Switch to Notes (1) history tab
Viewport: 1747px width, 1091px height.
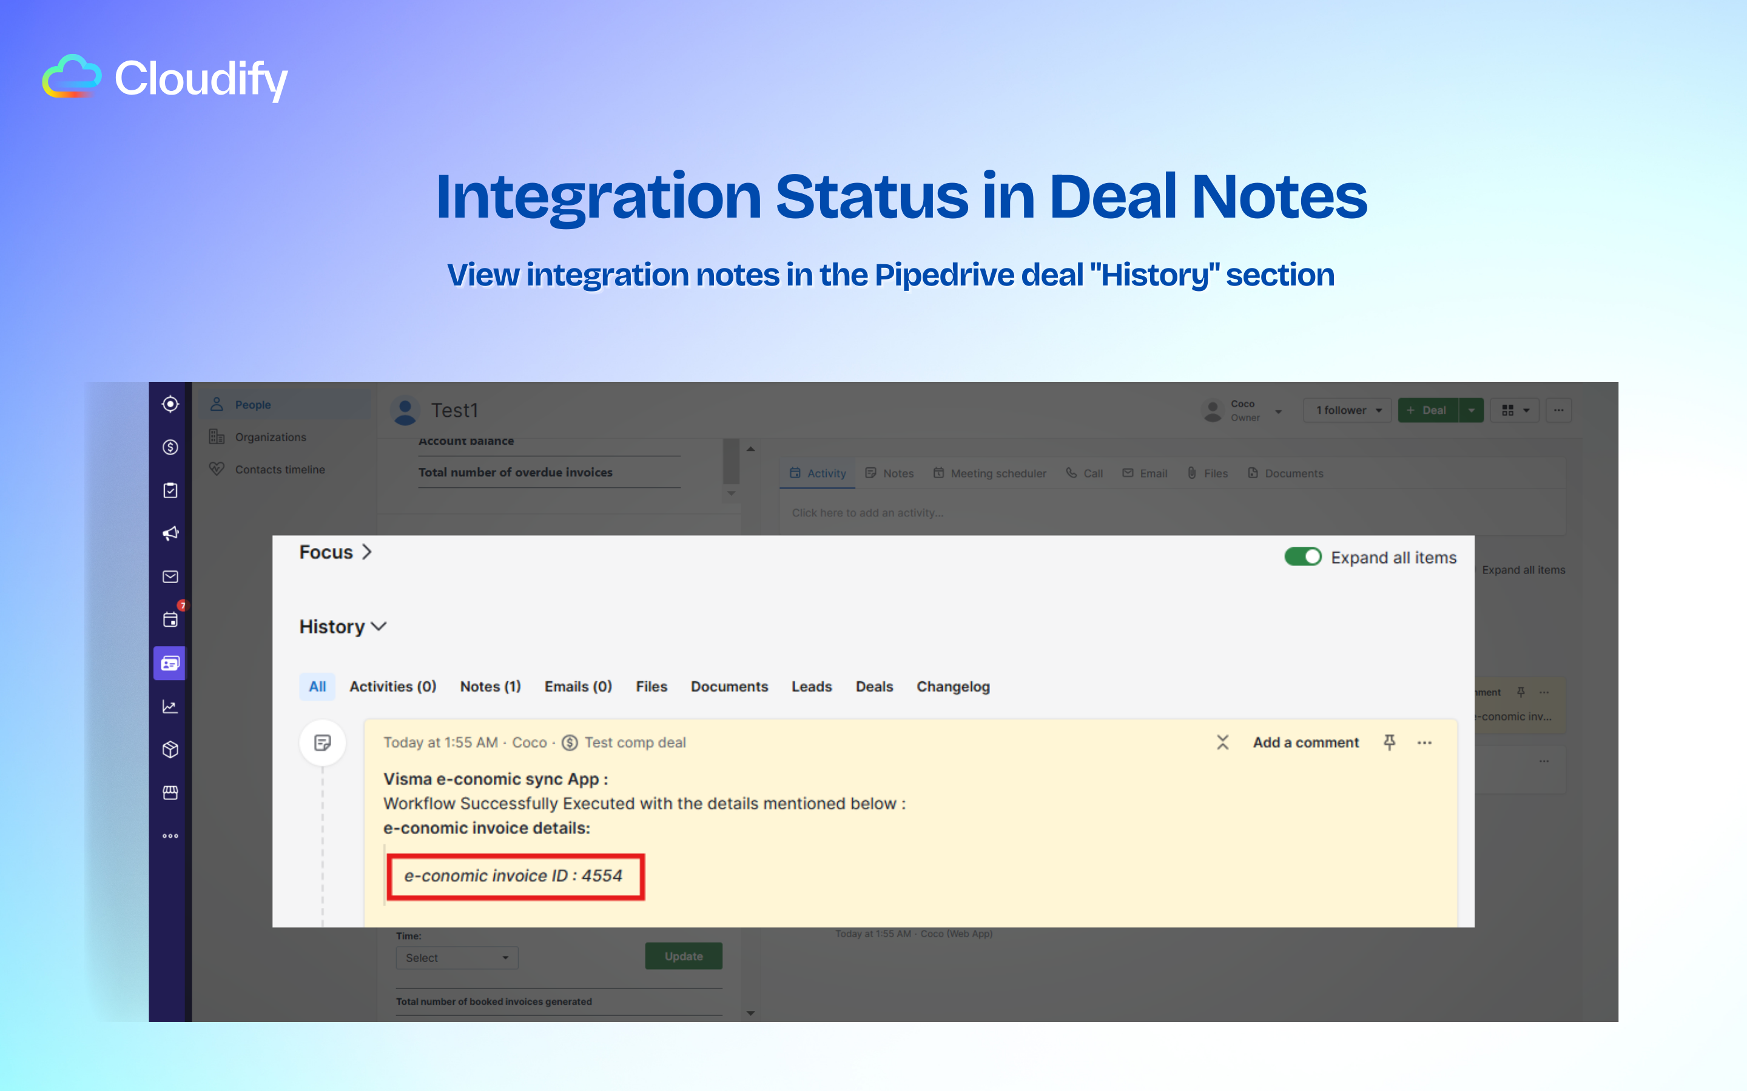coord(490,686)
